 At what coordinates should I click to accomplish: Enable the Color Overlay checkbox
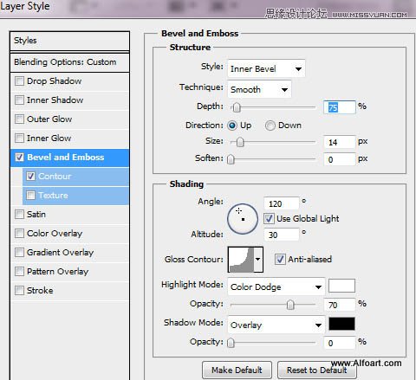(x=19, y=234)
